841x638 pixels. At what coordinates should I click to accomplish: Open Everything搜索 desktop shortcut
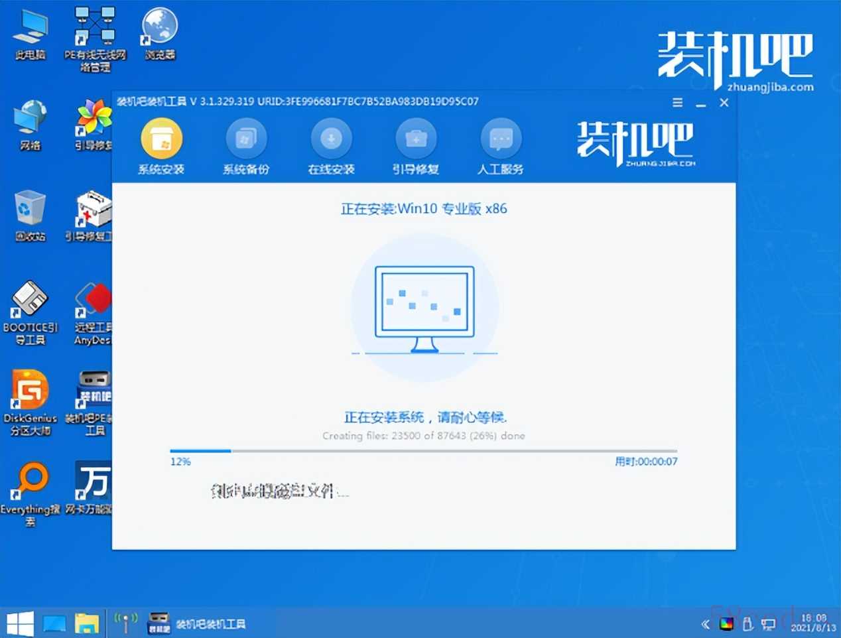click(30, 494)
